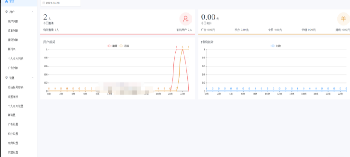This screenshot has width=350, height=157.
Task: Click the 付款趋势 chart title
Action: [207, 42]
